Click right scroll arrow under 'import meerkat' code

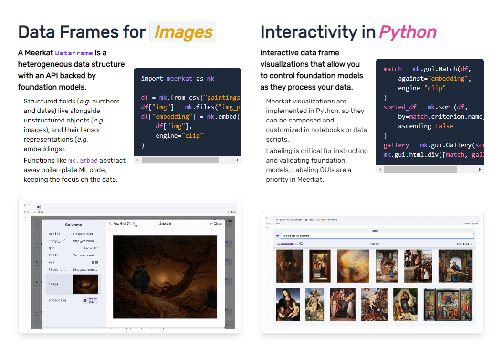click(x=237, y=160)
